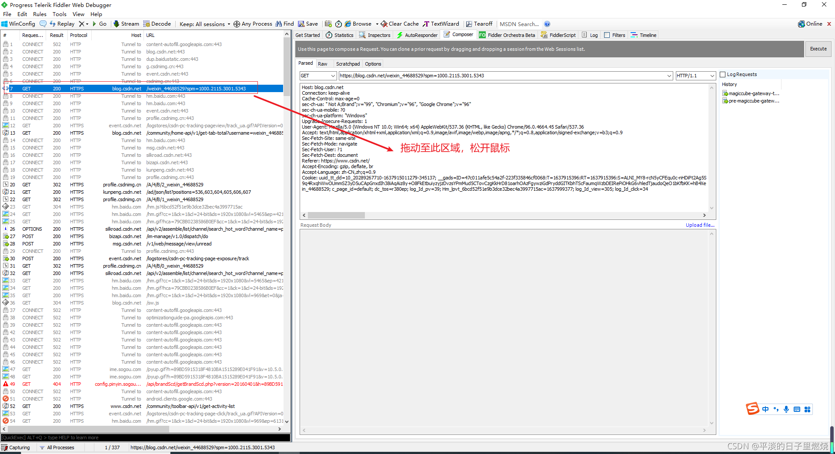Click inside the Request Body text area

coord(504,331)
